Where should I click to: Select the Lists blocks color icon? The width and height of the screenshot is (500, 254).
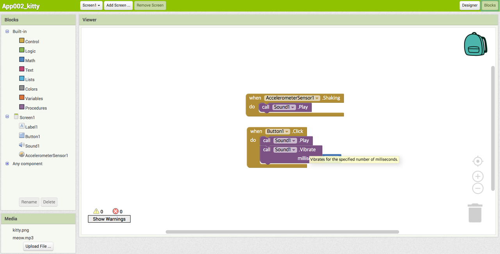22,79
